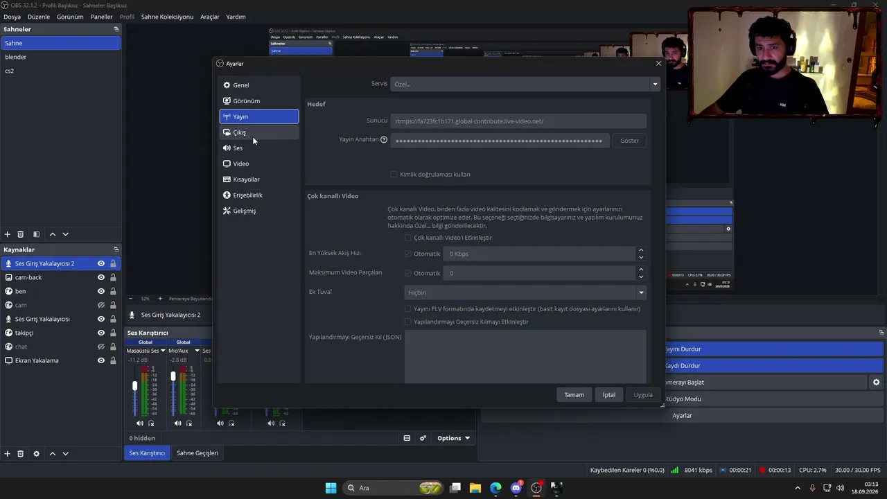
Task: Open Masaüstü Ses channel dropdown arrow
Action: 163,351
